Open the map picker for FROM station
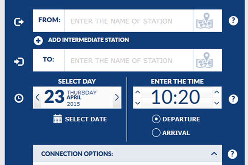This screenshot has height=165, width=248. point(204,21)
